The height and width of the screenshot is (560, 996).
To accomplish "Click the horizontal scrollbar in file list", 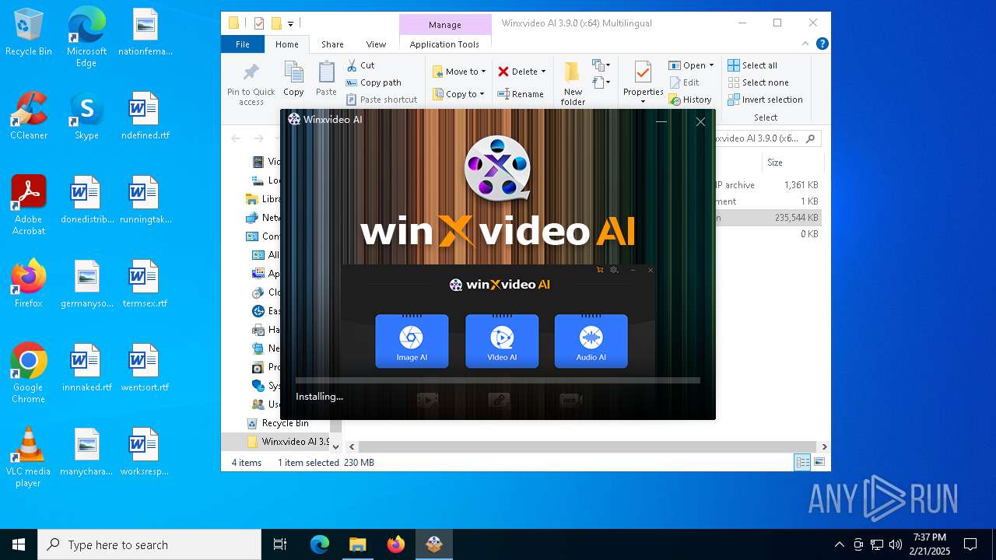I will click(587, 446).
